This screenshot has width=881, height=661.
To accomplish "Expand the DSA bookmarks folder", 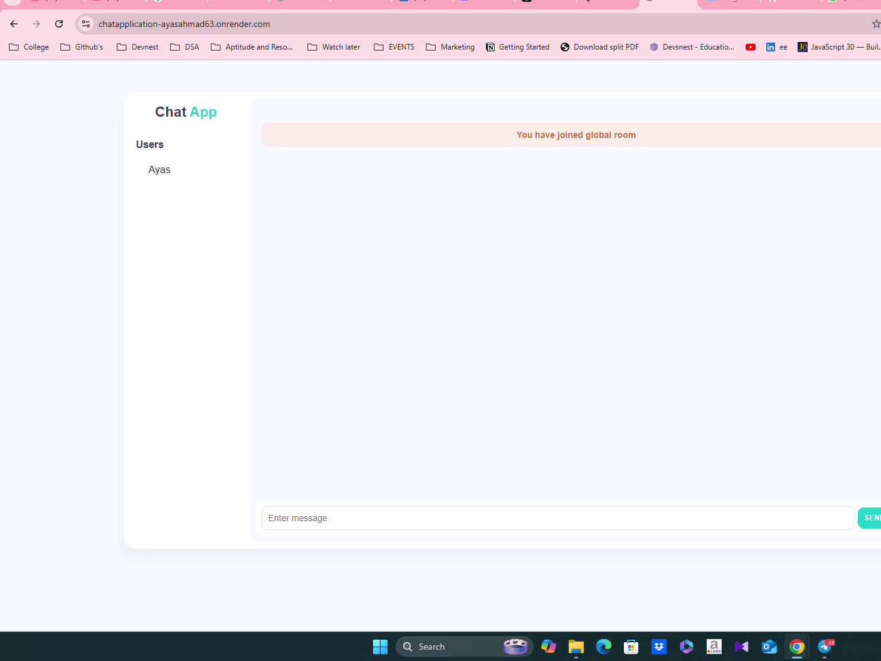I will click(x=184, y=46).
